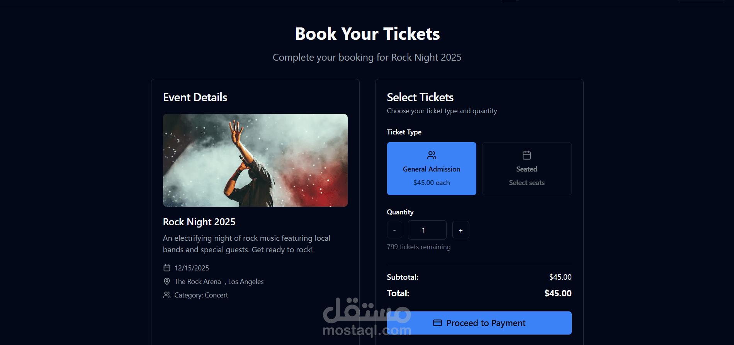Click the Total $45.00 amount

(557, 293)
